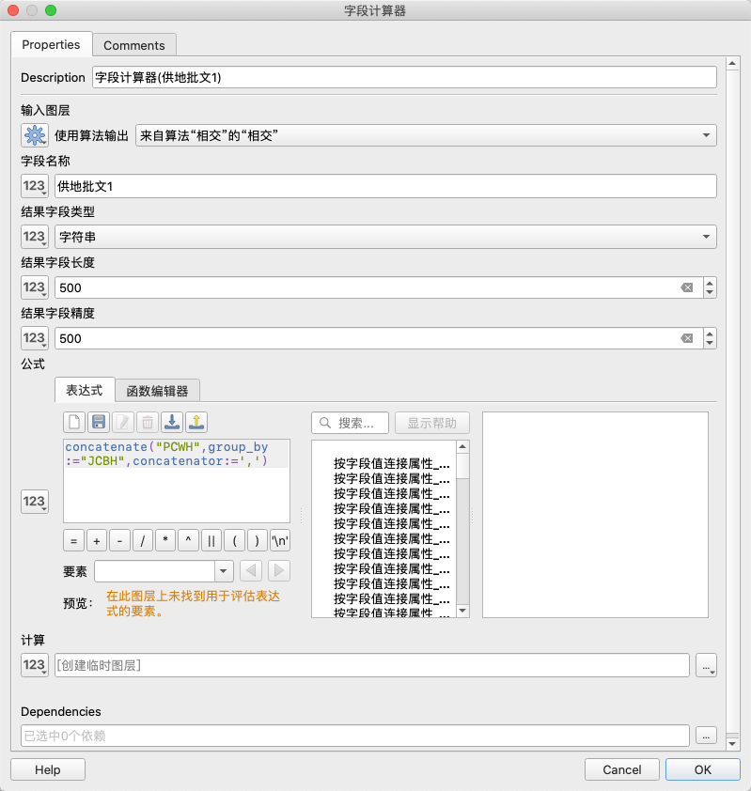Click the delete expression trash icon

[x=148, y=422]
